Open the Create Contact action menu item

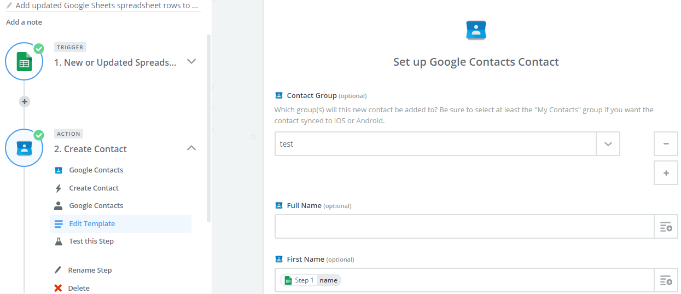(94, 188)
